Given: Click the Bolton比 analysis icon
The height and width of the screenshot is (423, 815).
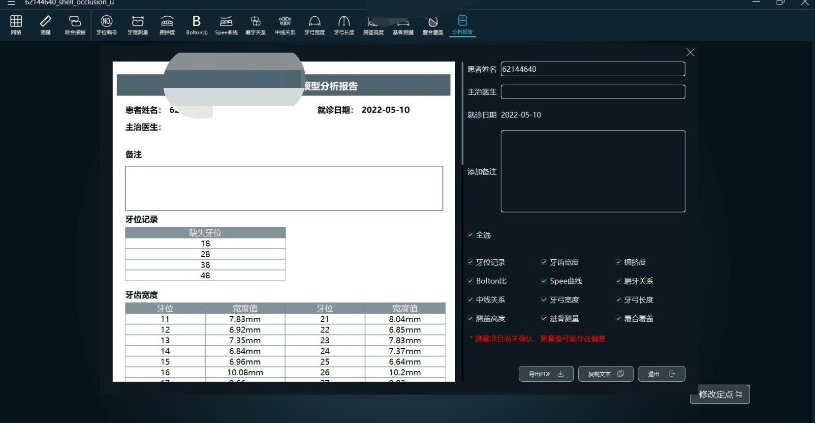Looking at the screenshot, I should (196, 24).
